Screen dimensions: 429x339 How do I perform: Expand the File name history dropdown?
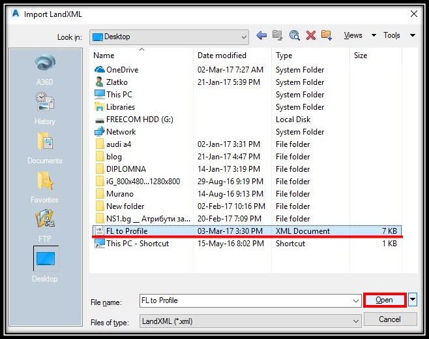[356, 301]
